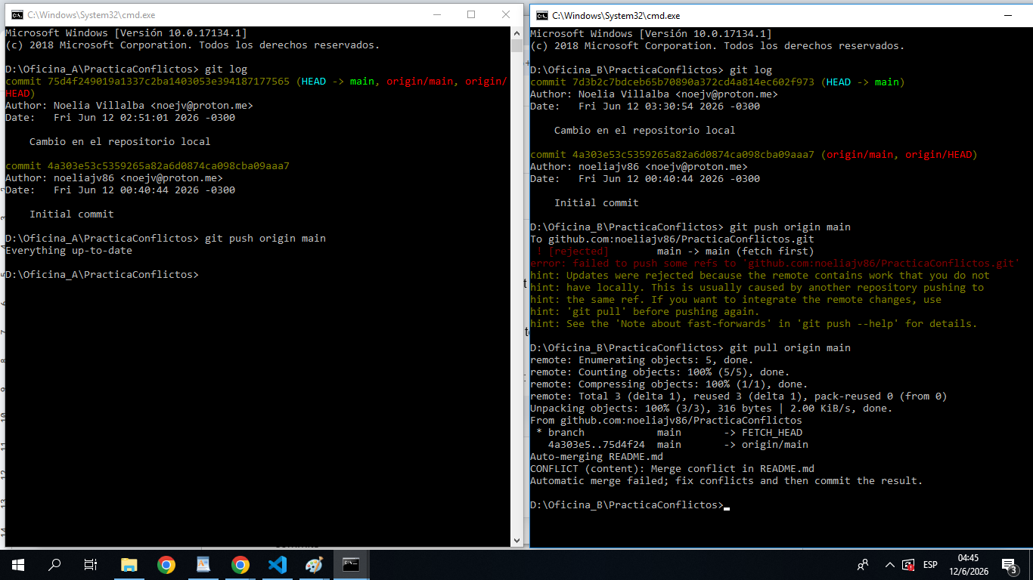The height and width of the screenshot is (580, 1033).
Task: Open the Chrome icon beside Visual Studio Code
Action: point(240,564)
